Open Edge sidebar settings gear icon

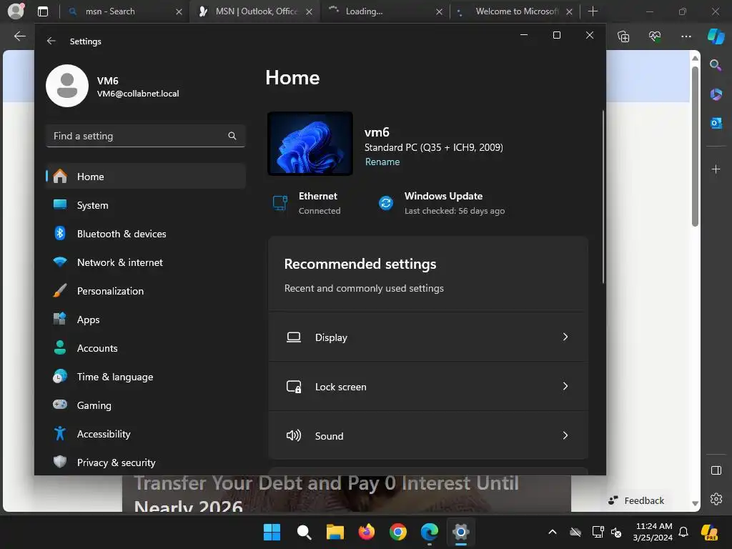tap(716, 498)
